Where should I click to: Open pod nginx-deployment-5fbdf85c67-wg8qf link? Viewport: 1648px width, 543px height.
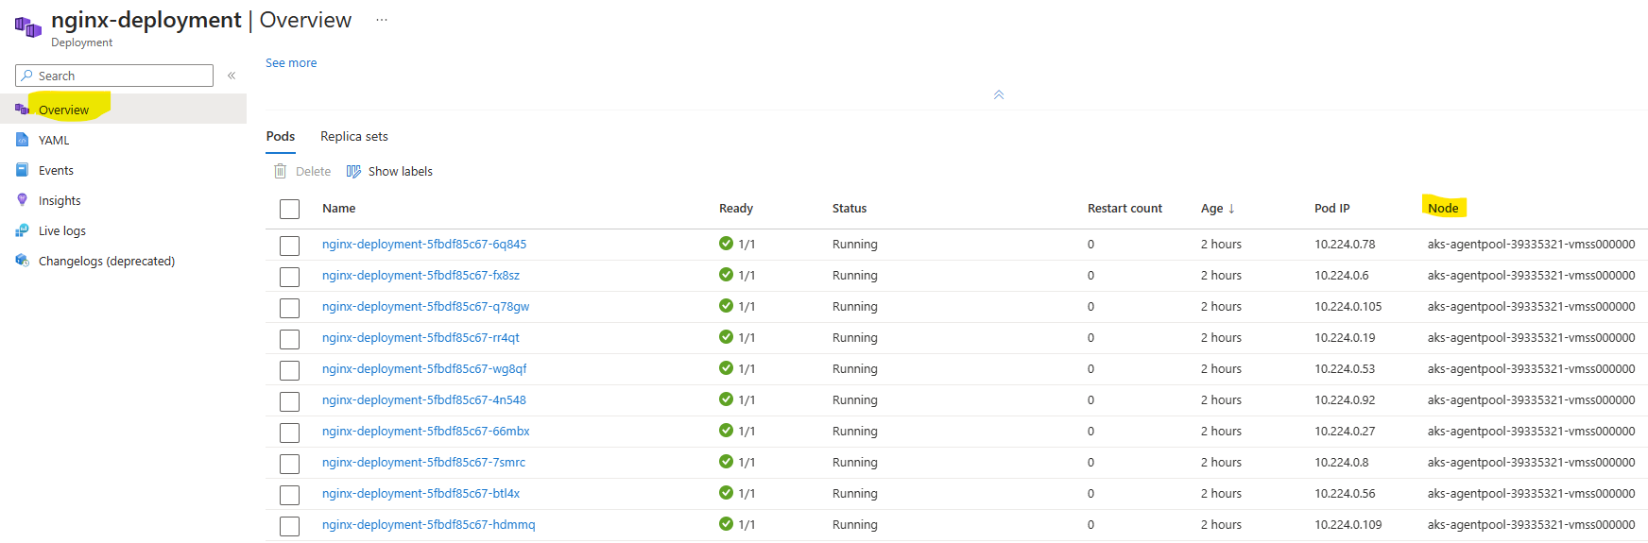point(424,368)
